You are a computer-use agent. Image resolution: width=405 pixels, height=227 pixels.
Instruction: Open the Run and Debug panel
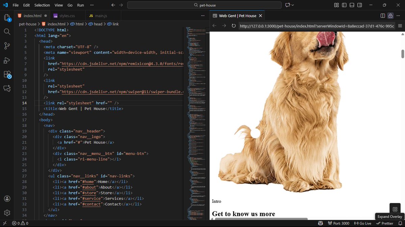click(7, 61)
